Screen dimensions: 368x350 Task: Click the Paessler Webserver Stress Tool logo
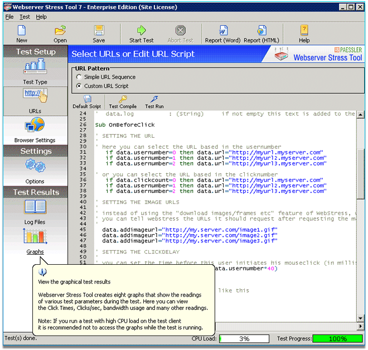click(318, 54)
